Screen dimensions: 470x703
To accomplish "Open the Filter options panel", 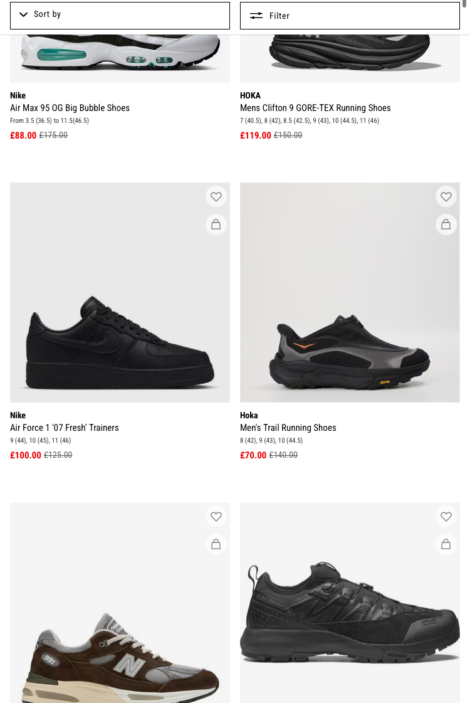I will (350, 16).
